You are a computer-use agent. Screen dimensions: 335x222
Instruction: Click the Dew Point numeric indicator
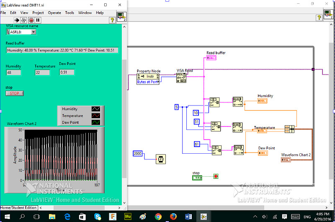pyautogui.click(x=67, y=72)
